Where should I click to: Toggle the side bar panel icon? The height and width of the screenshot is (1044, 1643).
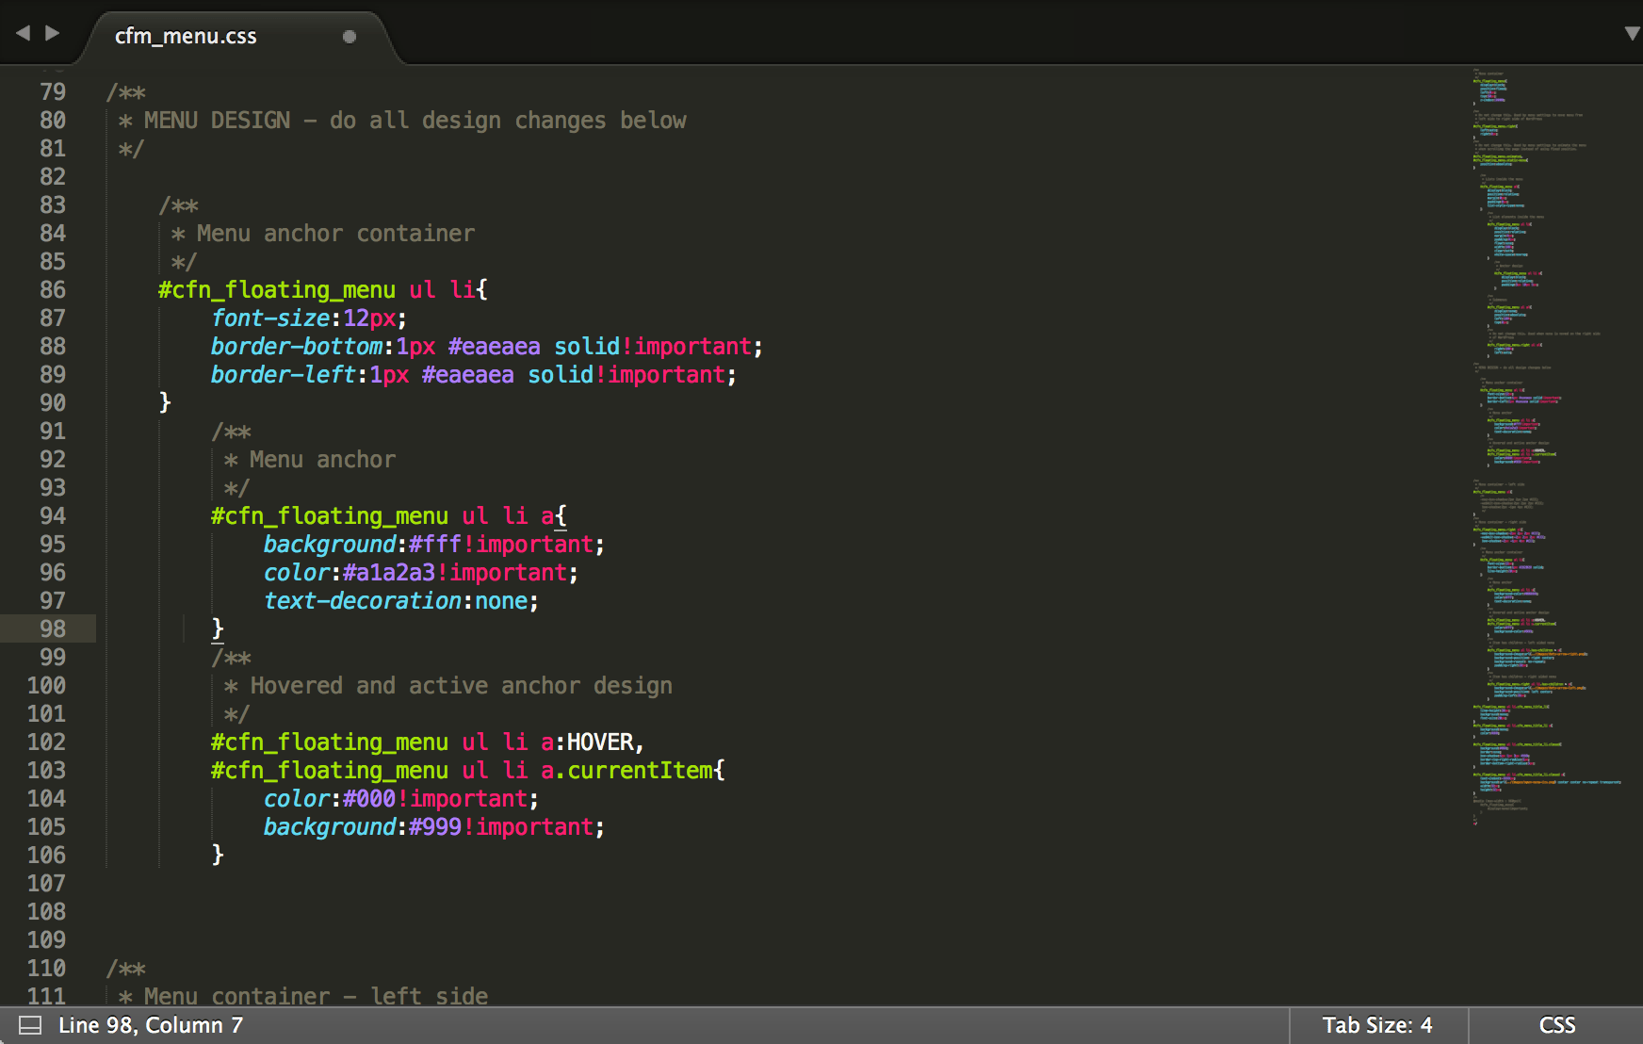point(30,1025)
